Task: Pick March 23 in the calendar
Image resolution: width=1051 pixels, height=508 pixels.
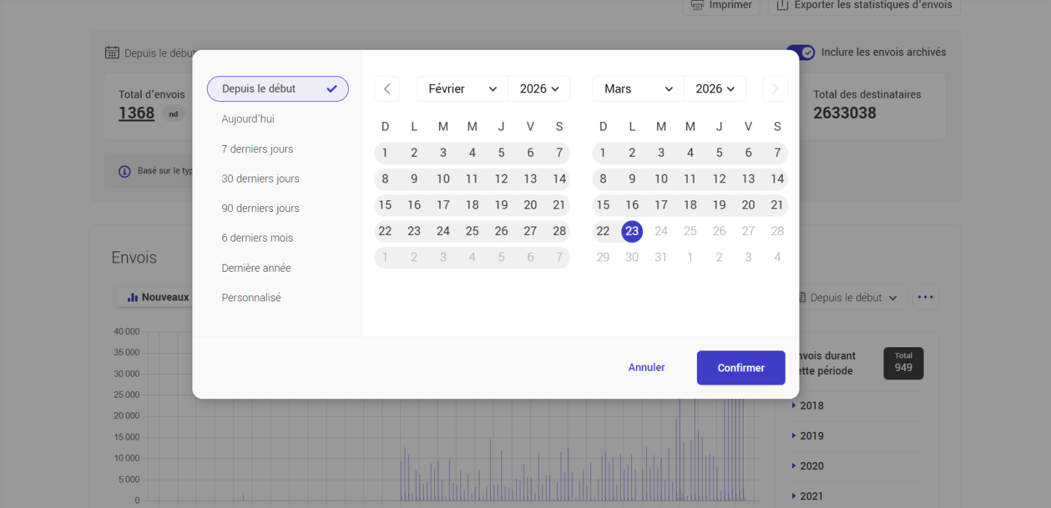Action: point(632,231)
